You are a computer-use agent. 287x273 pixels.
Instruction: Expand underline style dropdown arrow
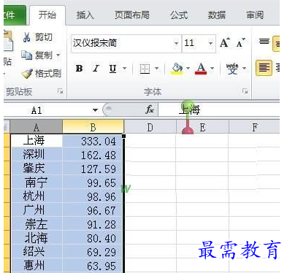coord(124,68)
